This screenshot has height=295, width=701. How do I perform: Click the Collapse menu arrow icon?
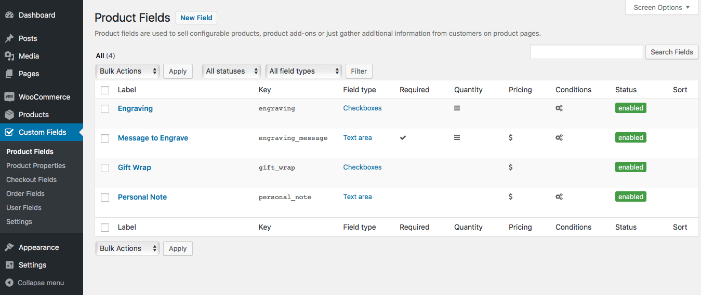coord(9,283)
